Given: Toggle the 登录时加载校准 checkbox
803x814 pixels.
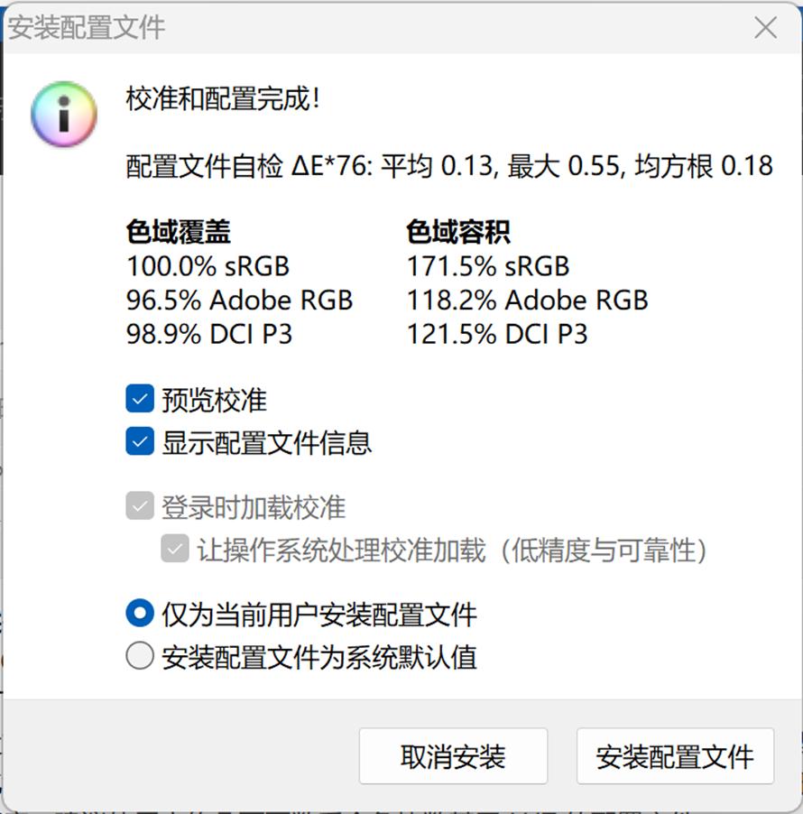Looking at the screenshot, I should pyautogui.click(x=139, y=506).
